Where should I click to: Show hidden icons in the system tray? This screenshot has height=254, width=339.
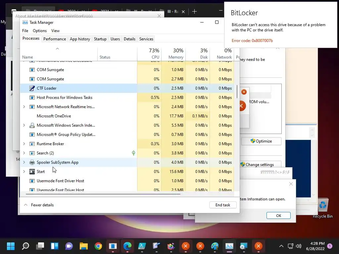281,246
